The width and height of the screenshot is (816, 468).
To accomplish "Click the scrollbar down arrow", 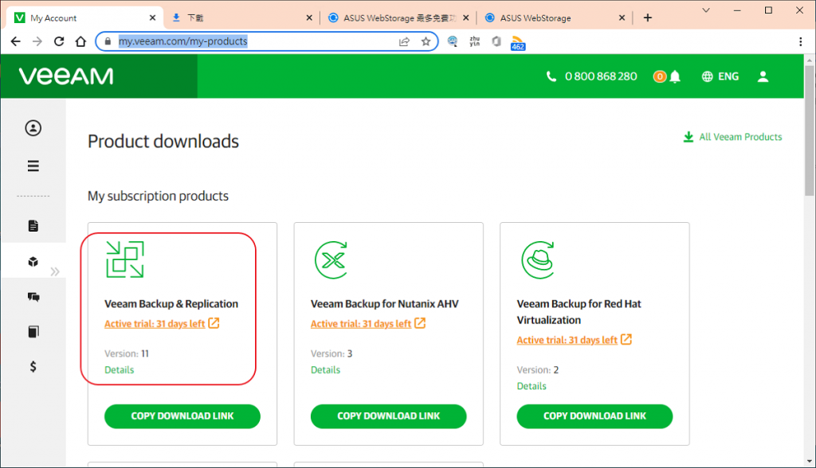I will click(x=810, y=462).
